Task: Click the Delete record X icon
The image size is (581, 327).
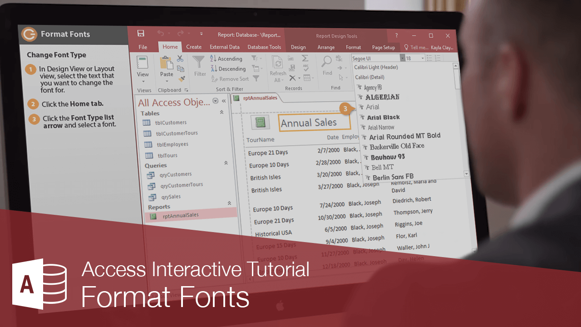Action: point(293,78)
